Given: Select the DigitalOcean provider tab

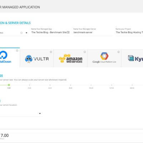Looking at the screenshot, I should pos(10,58).
